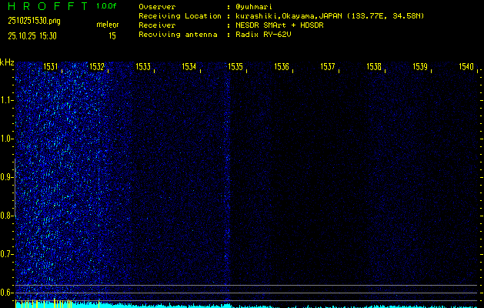This screenshot has height=308, width=484.
Task: Click time marker 1538
Action: click(374, 66)
